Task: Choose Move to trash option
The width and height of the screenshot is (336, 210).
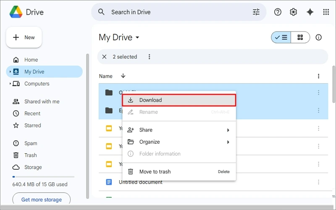Action: tap(179, 172)
